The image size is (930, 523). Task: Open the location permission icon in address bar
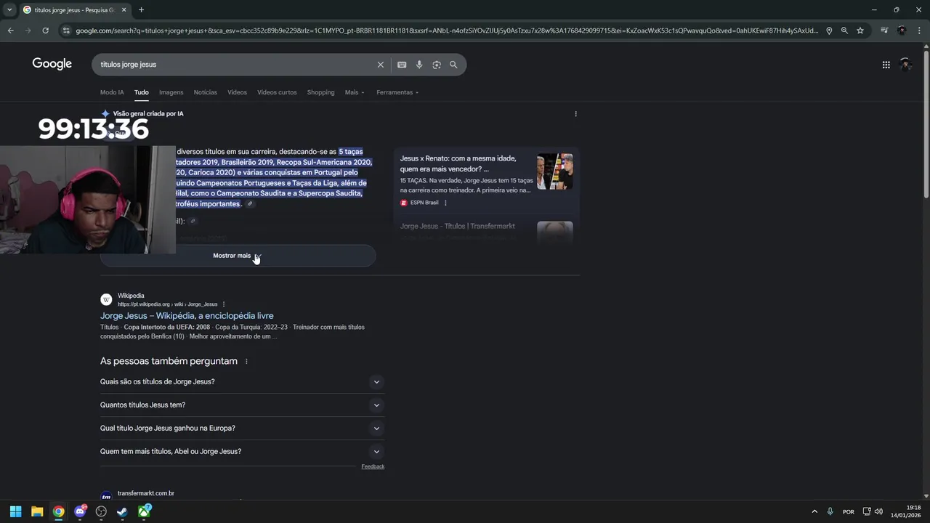(829, 31)
